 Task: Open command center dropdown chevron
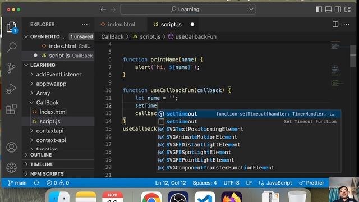coord(251,10)
